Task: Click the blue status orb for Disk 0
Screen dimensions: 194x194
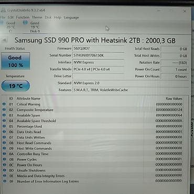Action: [x=25, y=23]
